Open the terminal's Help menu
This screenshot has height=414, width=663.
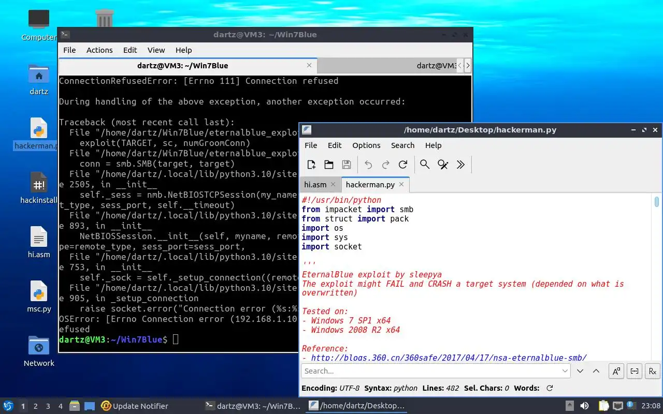183,50
